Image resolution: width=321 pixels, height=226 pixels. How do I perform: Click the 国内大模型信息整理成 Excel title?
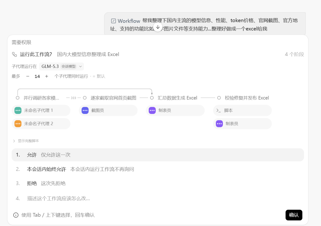pyautogui.click(x=88, y=54)
